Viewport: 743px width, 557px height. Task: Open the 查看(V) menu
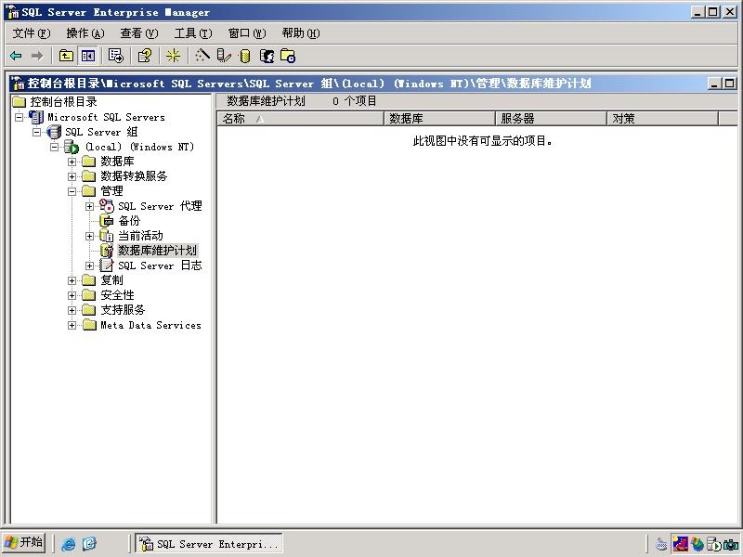[x=138, y=33]
